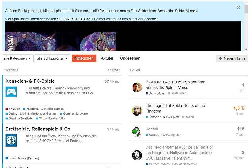Click plus icon on Neues Thema button
The width and height of the screenshot is (251, 168).
(221, 58)
